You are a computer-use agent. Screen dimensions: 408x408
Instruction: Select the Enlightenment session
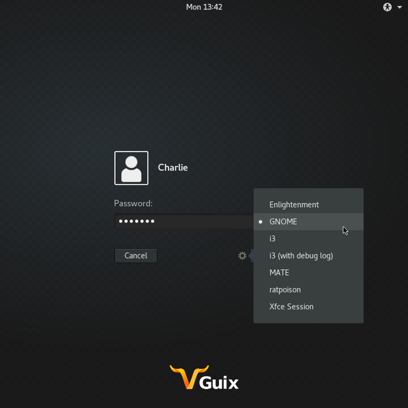click(x=294, y=205)
